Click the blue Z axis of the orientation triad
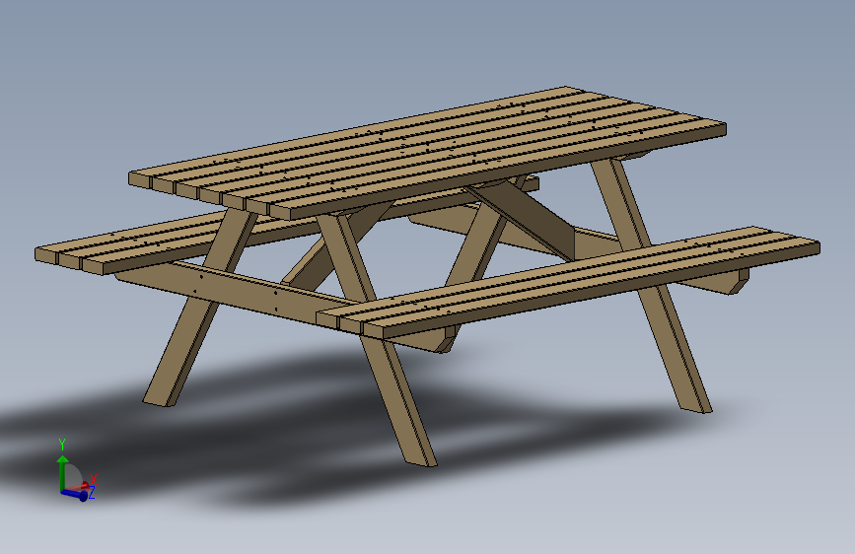 [75, 495]
